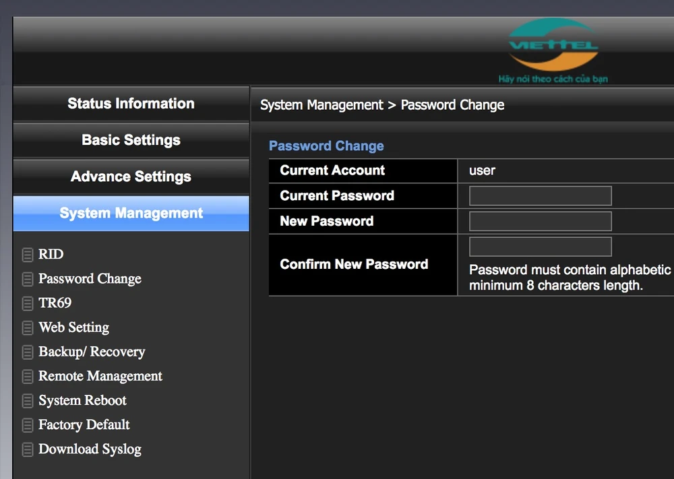Click the icon beside Factory Default
This screenshot has width=674, height=479.
click(28, 425)
